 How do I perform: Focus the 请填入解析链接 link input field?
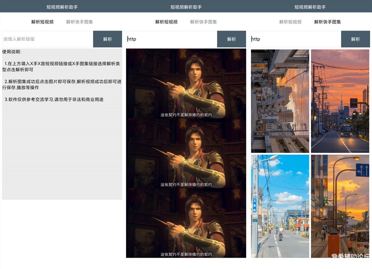tap(48, 39)
